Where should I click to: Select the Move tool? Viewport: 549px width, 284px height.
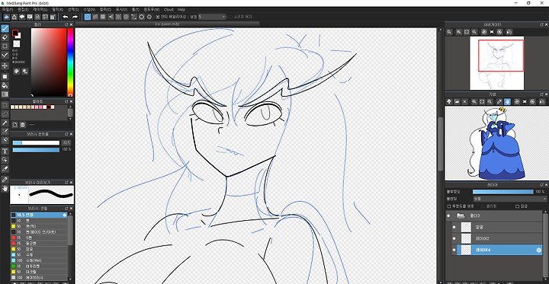click(5, 65)
